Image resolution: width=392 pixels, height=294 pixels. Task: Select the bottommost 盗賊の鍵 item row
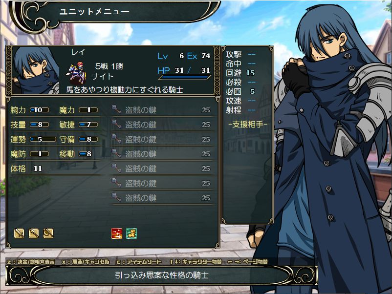pos(162,198)
